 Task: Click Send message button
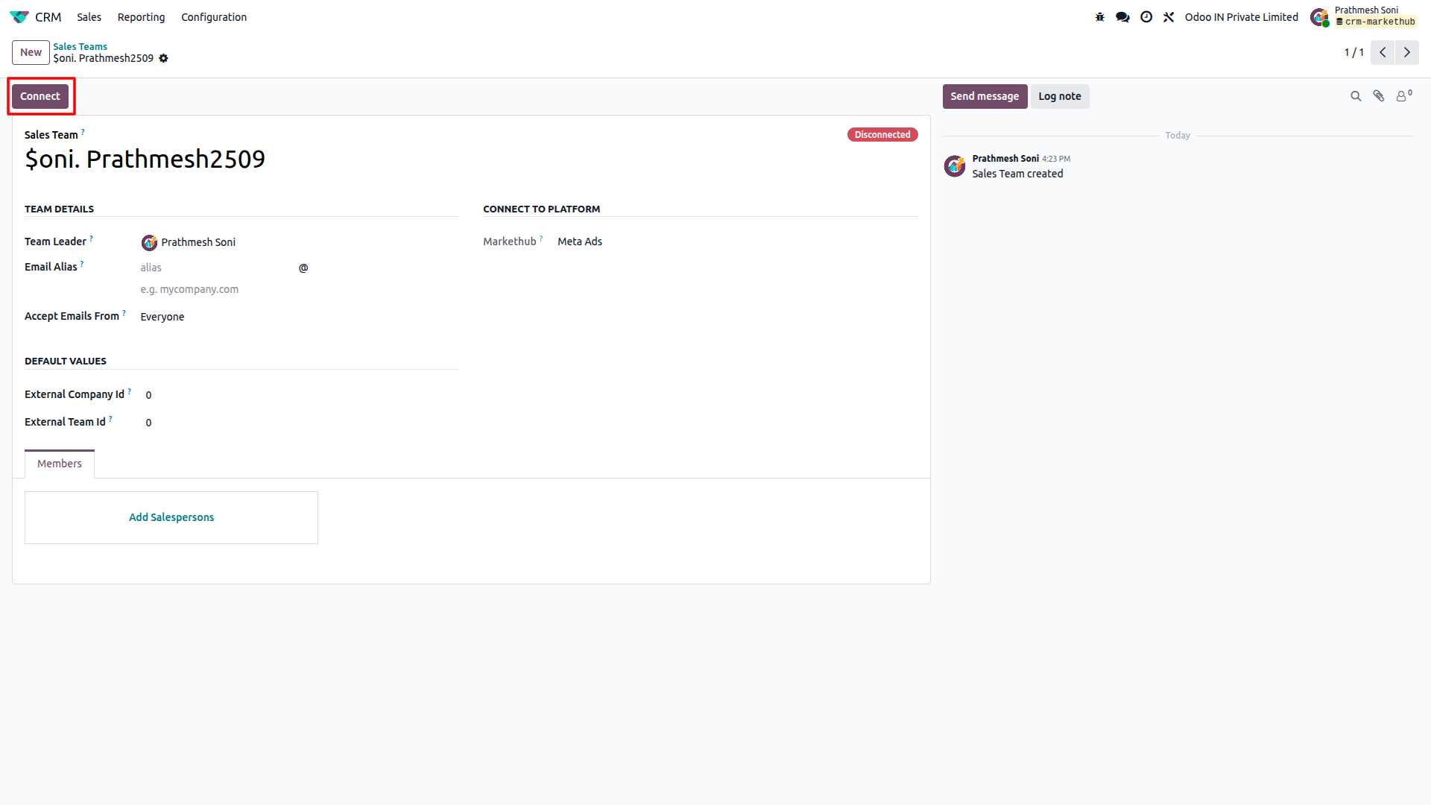(985, 96)
